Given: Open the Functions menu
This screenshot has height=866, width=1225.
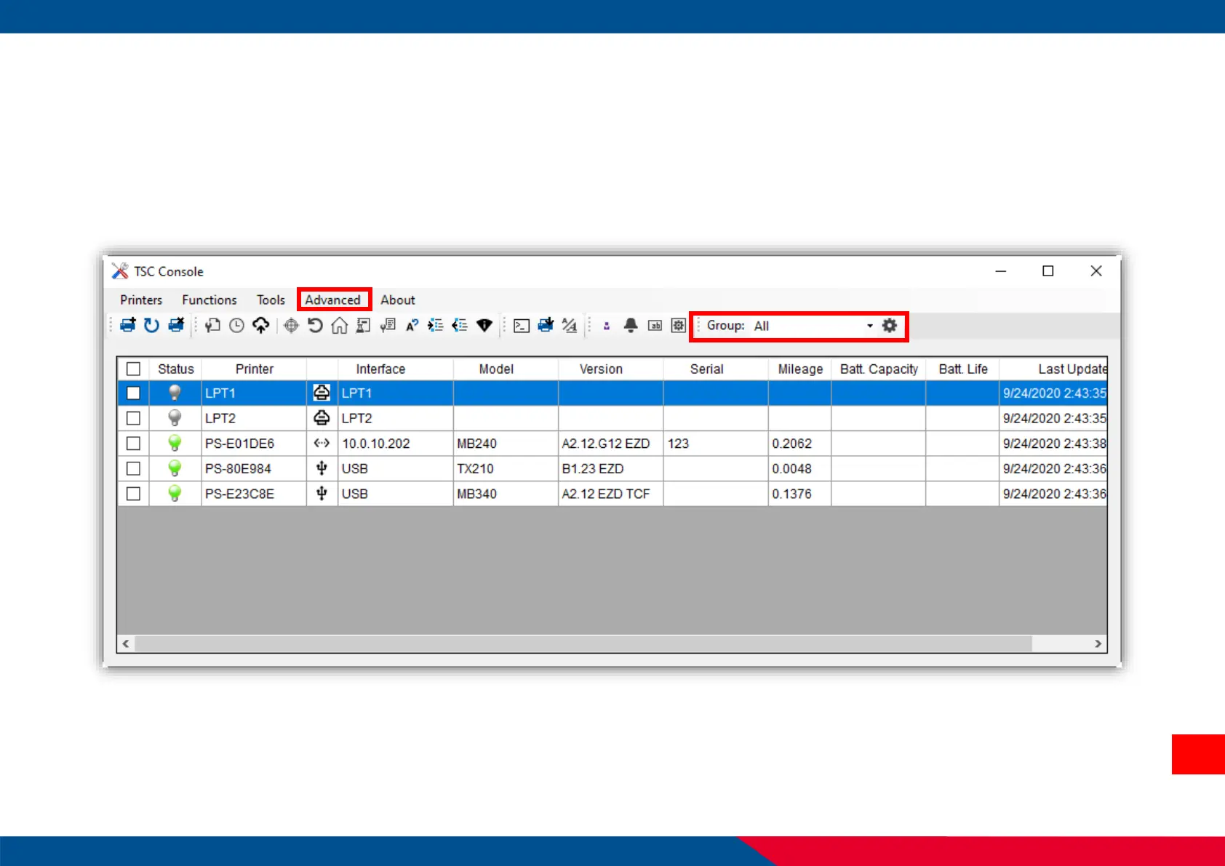Looking at the screenshot, I should [210, 300].
